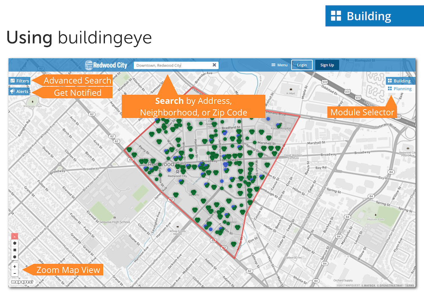Click the Redwood City Post Office label
Screen dimensions: 424x303
coord(408,154)
